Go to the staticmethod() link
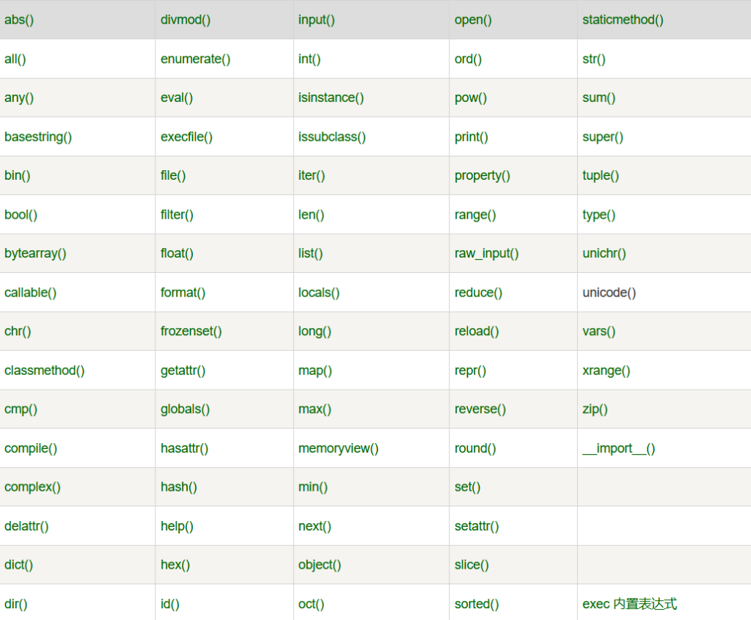The image size is (751, 620). [623, 20]
